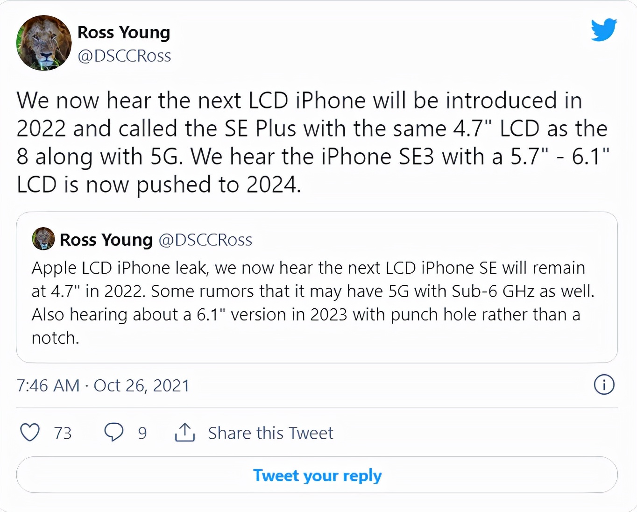The height and width of the screenshot is (512, 637).
Task: Click the like count showing 73
Action: (x=62, y=433)
